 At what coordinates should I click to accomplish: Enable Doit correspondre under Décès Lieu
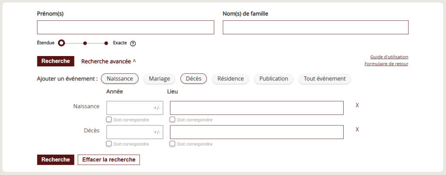coord(172,143)
